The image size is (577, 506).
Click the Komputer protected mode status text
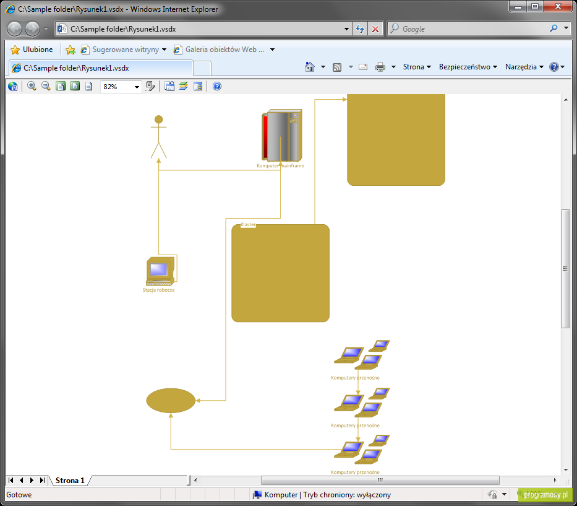coord(328,495)
